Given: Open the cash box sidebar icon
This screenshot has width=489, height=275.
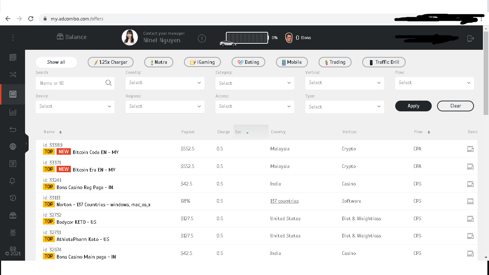Looking at the screenshot, I should (x=13, y=215).
